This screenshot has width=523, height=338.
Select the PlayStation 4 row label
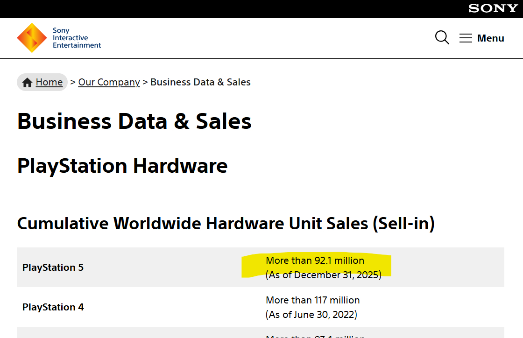pyautogui.click(x=53, y=307)
